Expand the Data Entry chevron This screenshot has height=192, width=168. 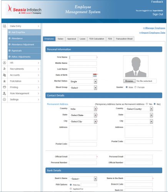[38, 26]
